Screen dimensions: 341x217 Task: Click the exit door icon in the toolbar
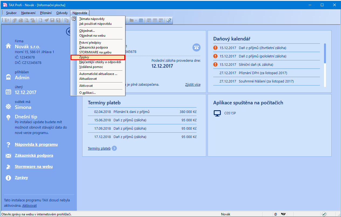[6, 20]
